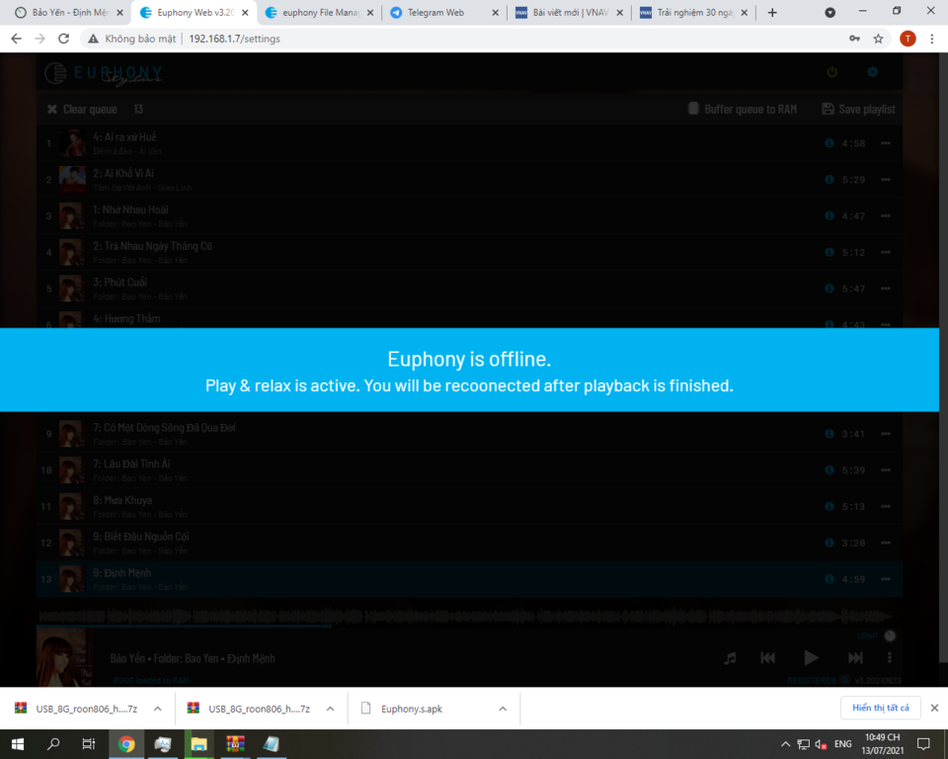Screen dimensions: 948x759
Task: Click the address bar URL
Action: 235,39
